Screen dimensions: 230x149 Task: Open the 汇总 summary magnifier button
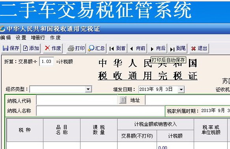[x=96, y=48]
